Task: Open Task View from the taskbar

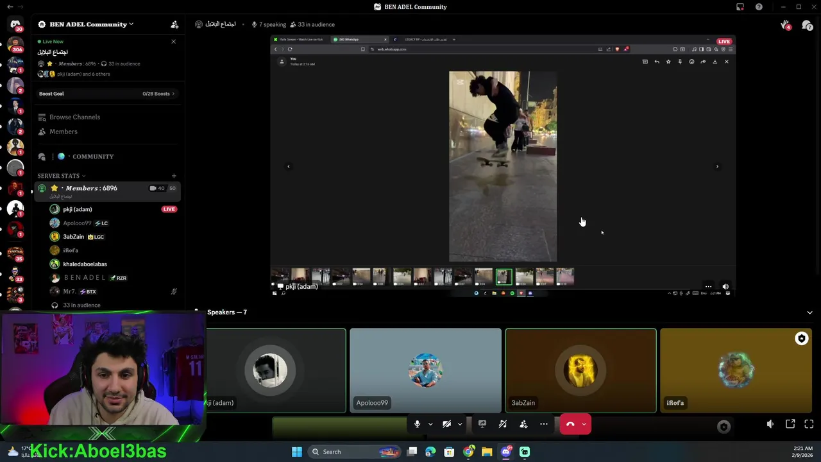Action: pyautogui.click(x=412, y=452)
